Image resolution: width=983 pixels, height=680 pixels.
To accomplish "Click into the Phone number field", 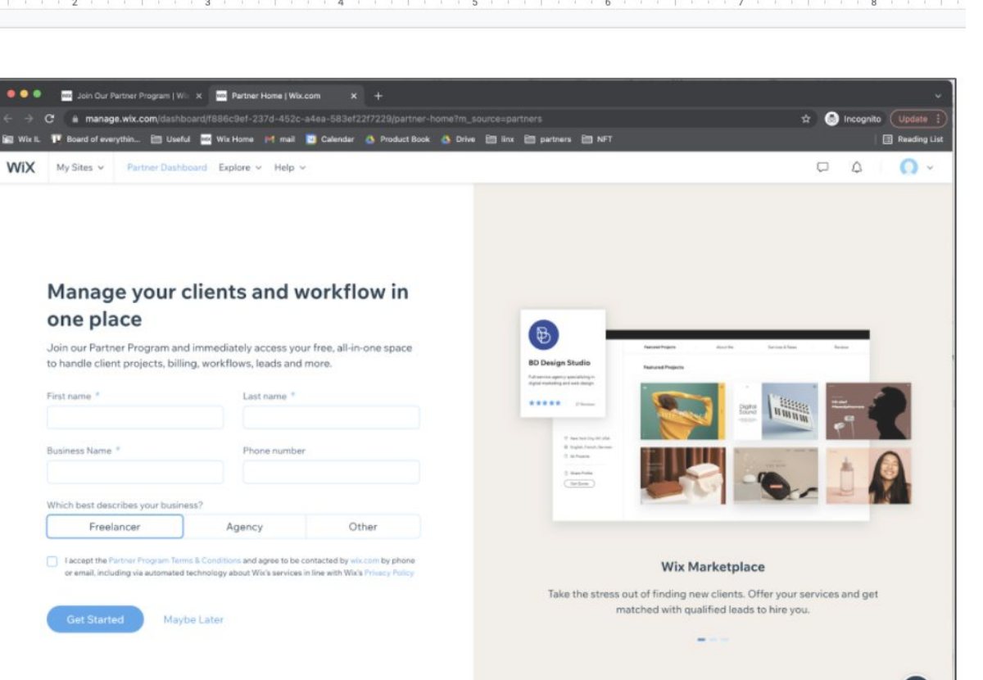I will [x=331, y=472].
